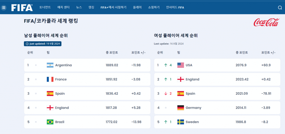
Task: Select 랭킹 in the navigation bar
Action: pos(91,7)
